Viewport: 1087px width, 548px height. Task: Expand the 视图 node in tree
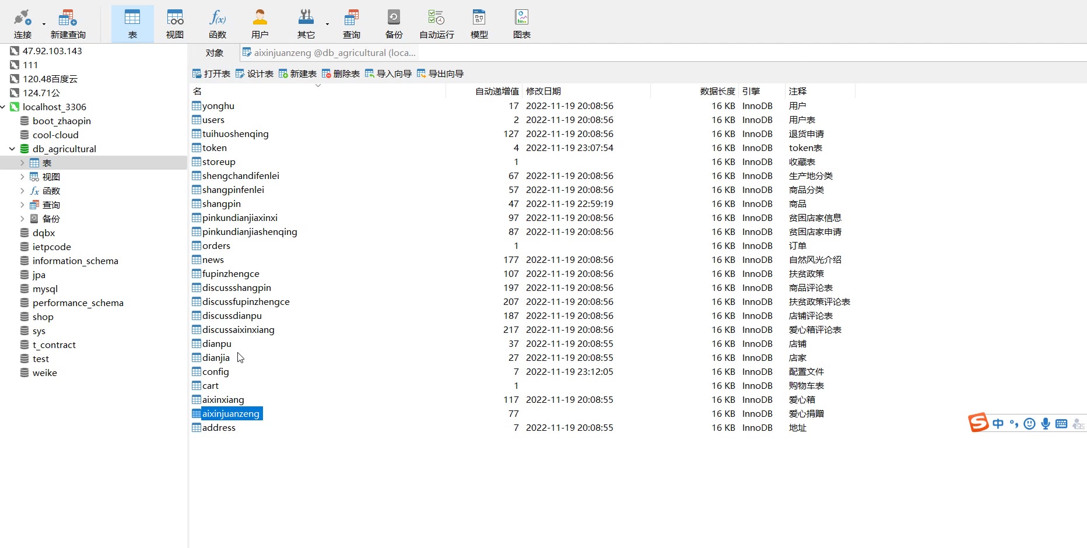(22, 177)
